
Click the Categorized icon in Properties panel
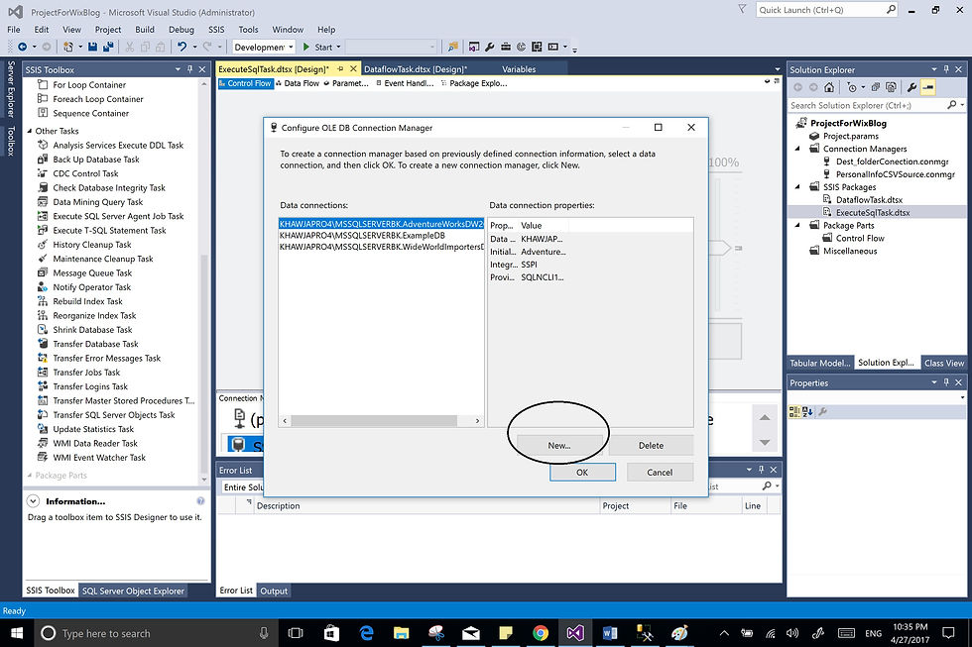coord(794,412)
